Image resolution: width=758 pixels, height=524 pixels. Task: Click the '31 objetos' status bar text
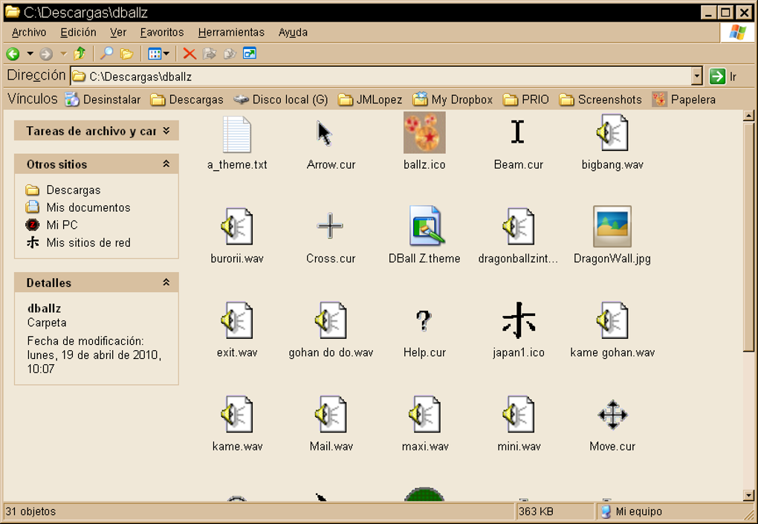click(30, 511)
